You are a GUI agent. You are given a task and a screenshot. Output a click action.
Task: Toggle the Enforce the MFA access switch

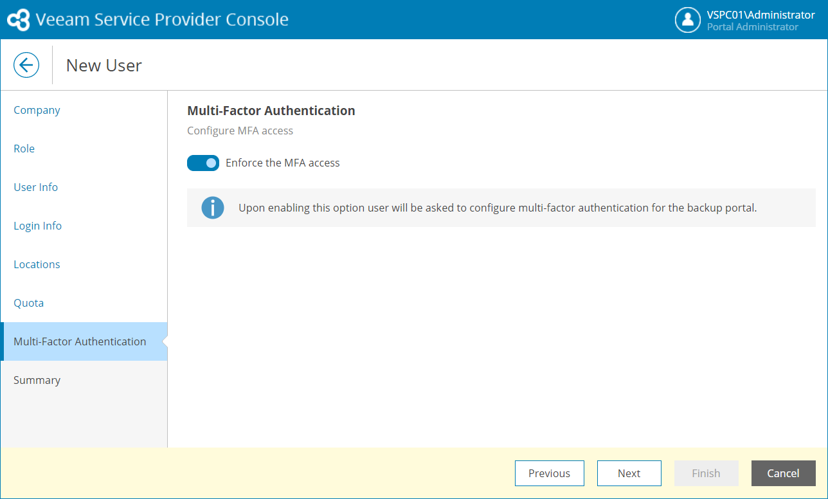click(x=203, y=163)
